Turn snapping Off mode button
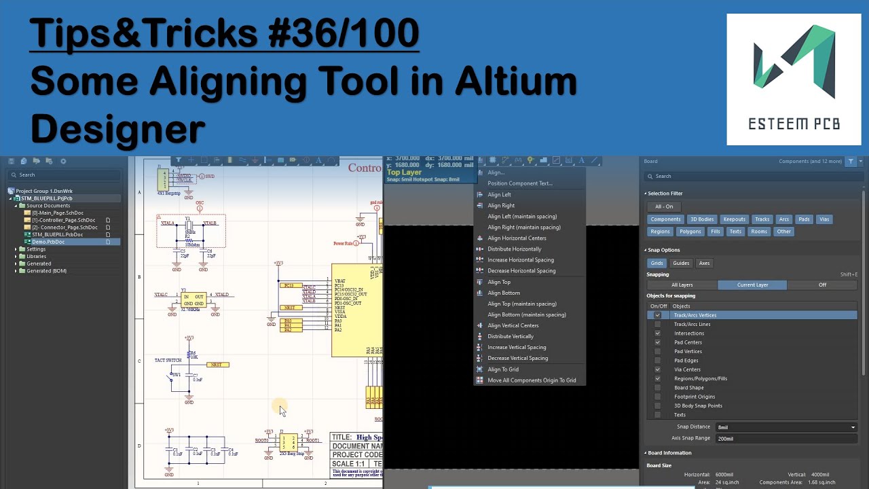 point(822,285)
